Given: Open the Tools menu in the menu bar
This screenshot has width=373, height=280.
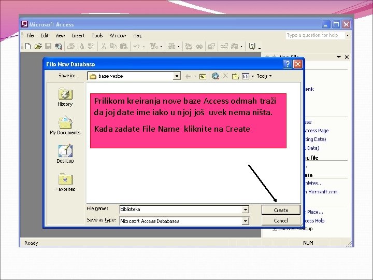Looking at the screenshot, I should click(97, 35).
